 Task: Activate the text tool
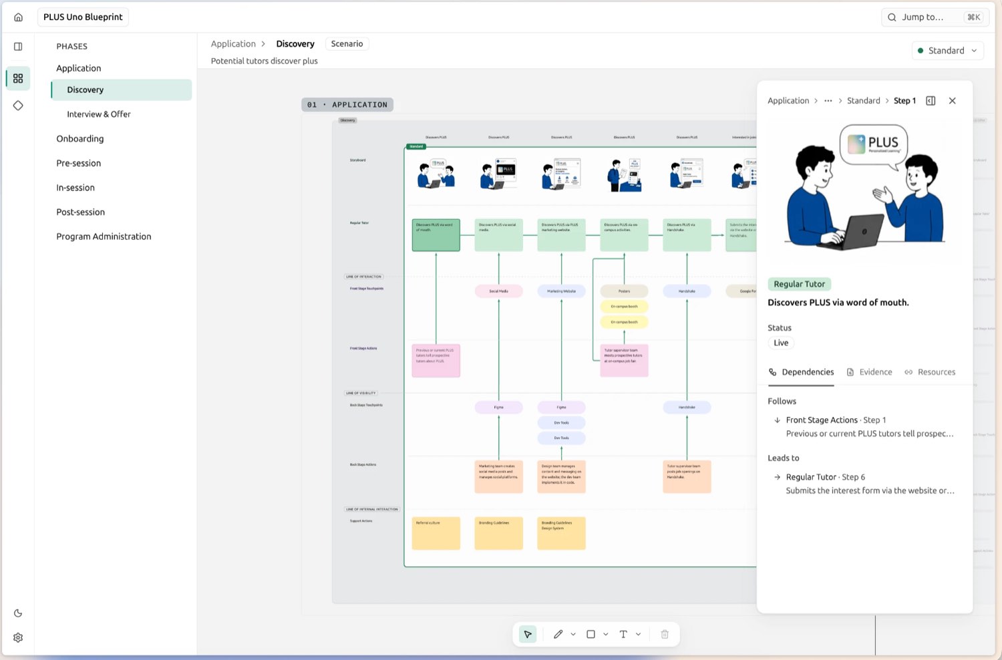click(623, 634)
